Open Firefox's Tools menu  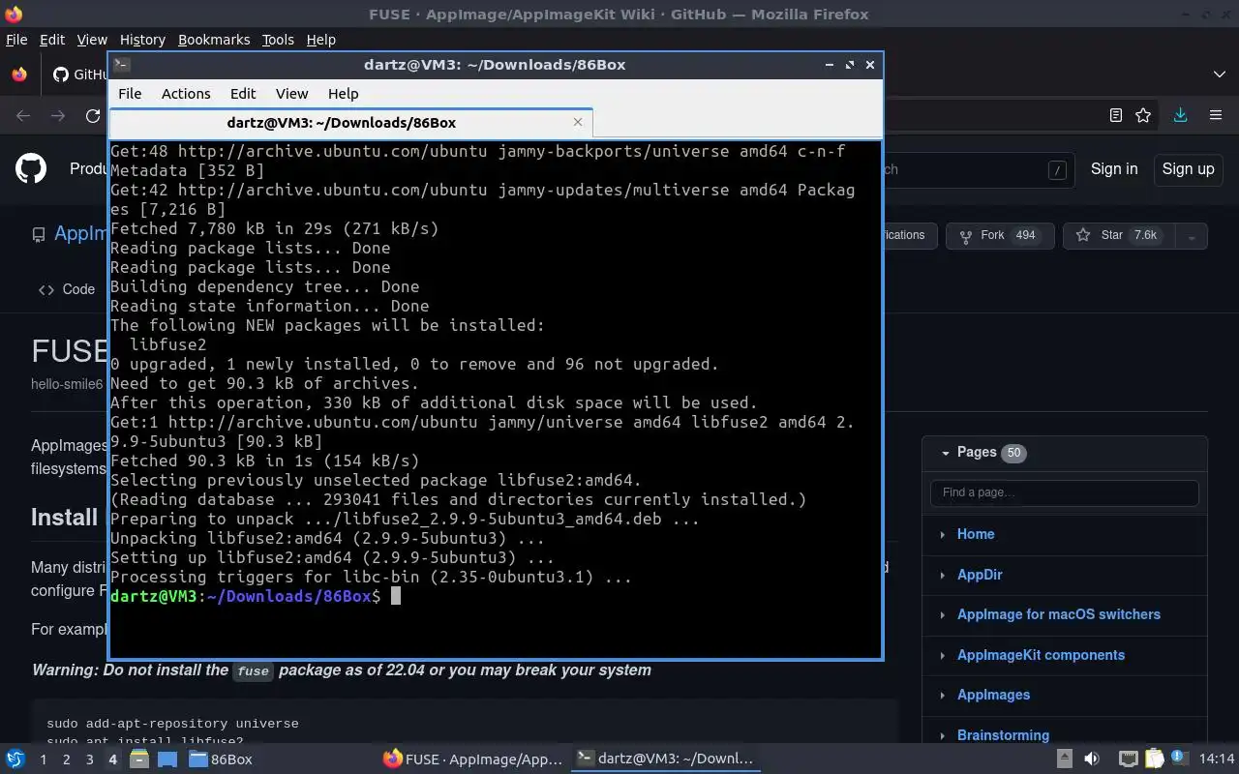(278, 40)
